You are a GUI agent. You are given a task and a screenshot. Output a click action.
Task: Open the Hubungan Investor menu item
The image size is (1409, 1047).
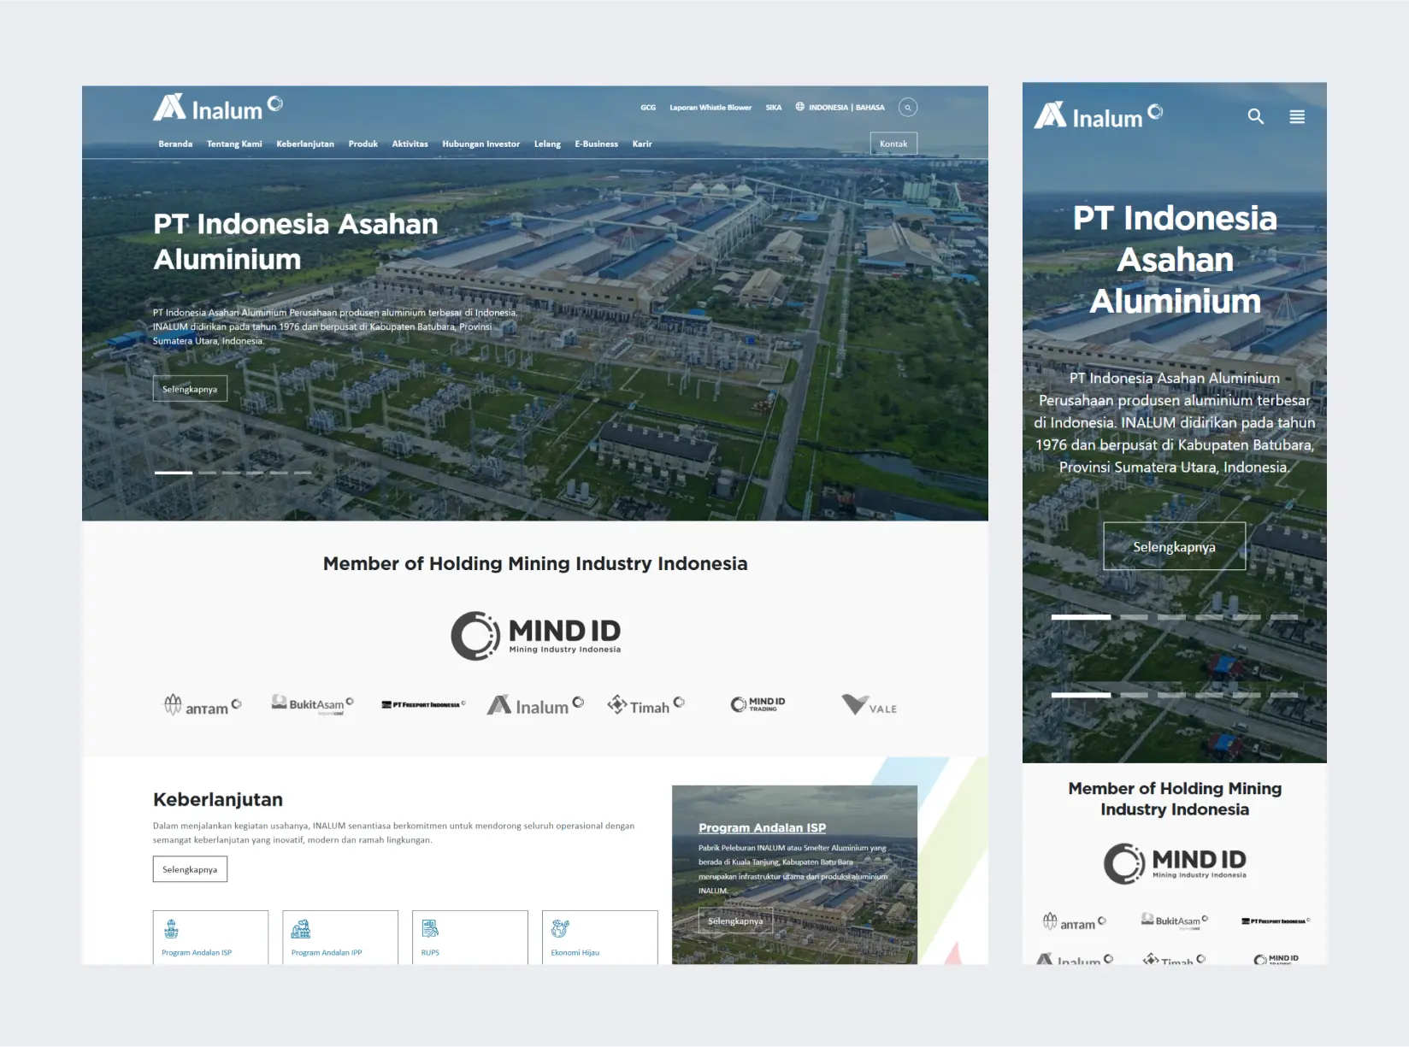coord(480,144)
